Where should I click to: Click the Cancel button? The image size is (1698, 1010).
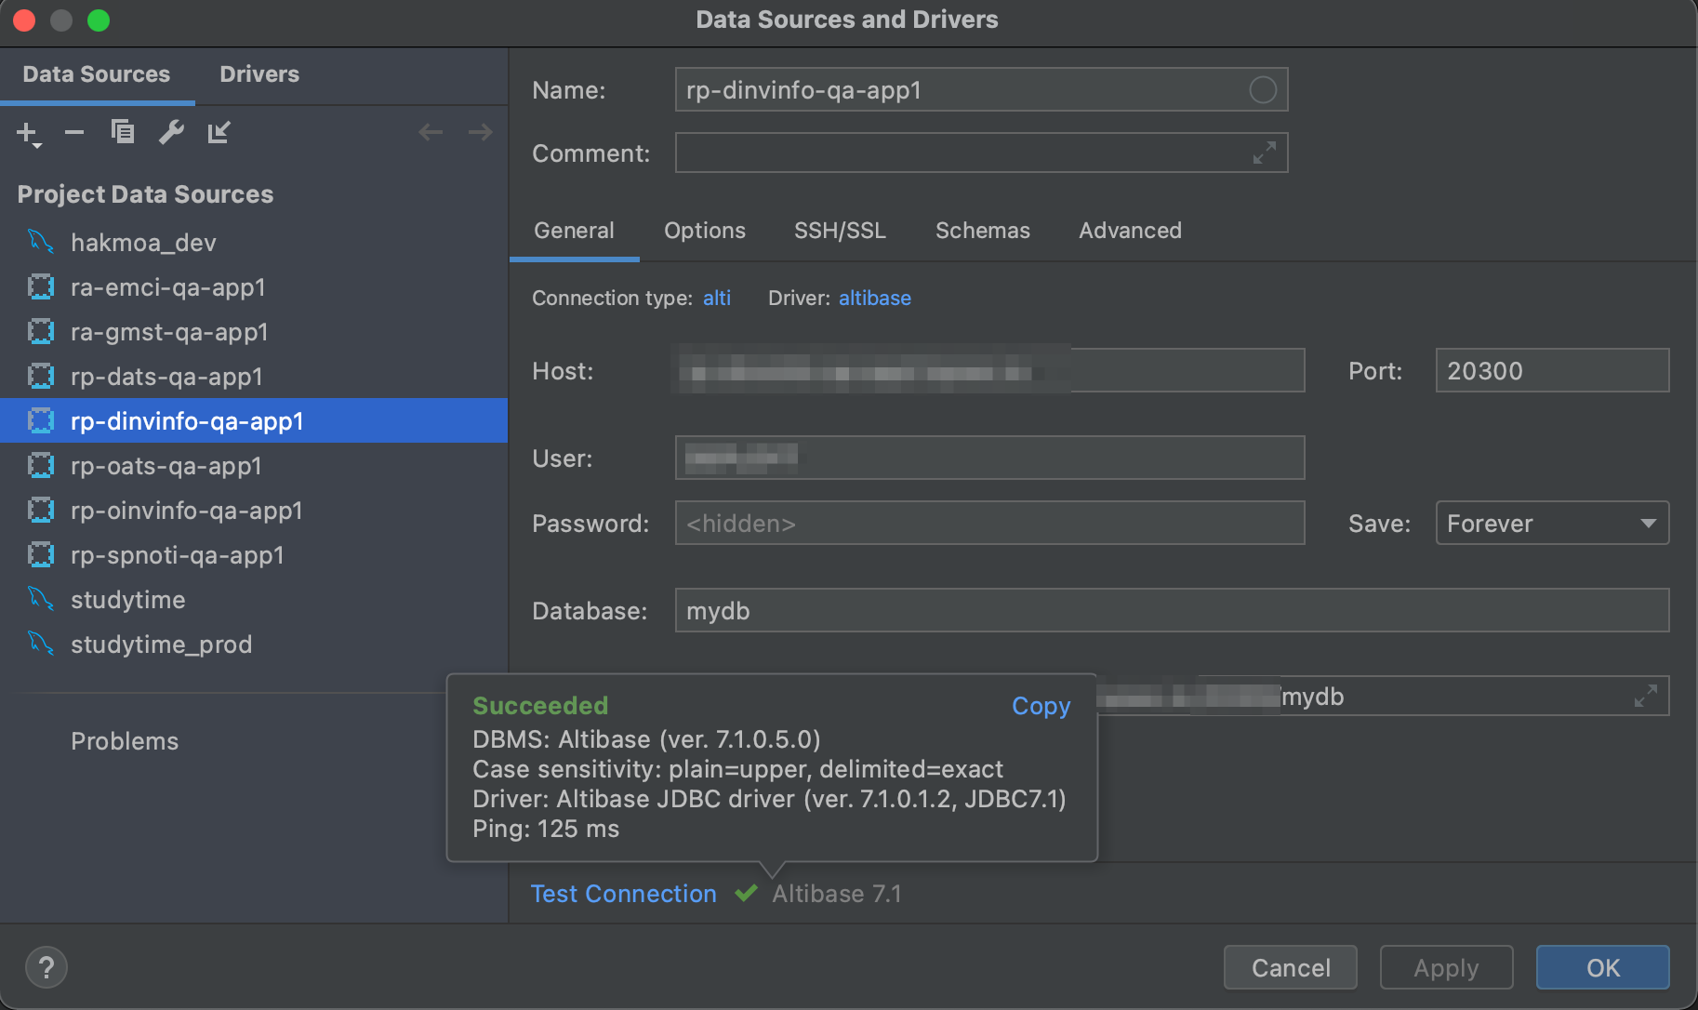click(x=1291, y=968)
